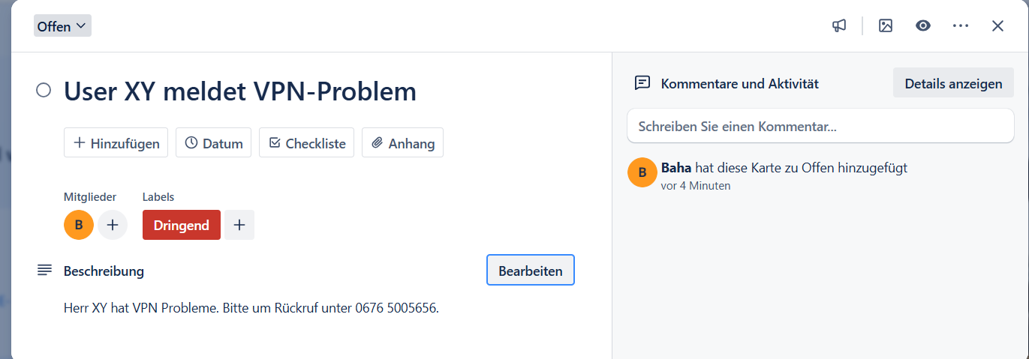Image resolution: width=1029 pixels, height=359 pixels.
Task: Add a Checkliste to the card
Action: coord(307,143)
